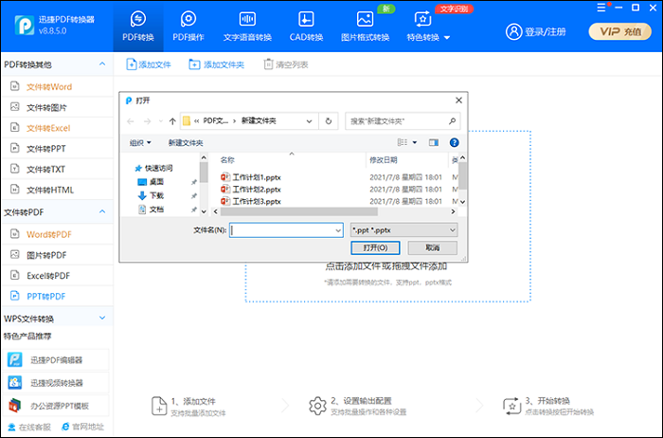This screenshot has width=663, height=438.
Task: Open the 组织 dropdown menu
Action: pos(140,142)
